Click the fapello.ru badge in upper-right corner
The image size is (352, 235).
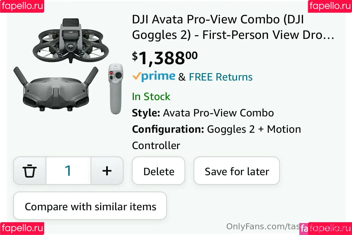point(330,6)
